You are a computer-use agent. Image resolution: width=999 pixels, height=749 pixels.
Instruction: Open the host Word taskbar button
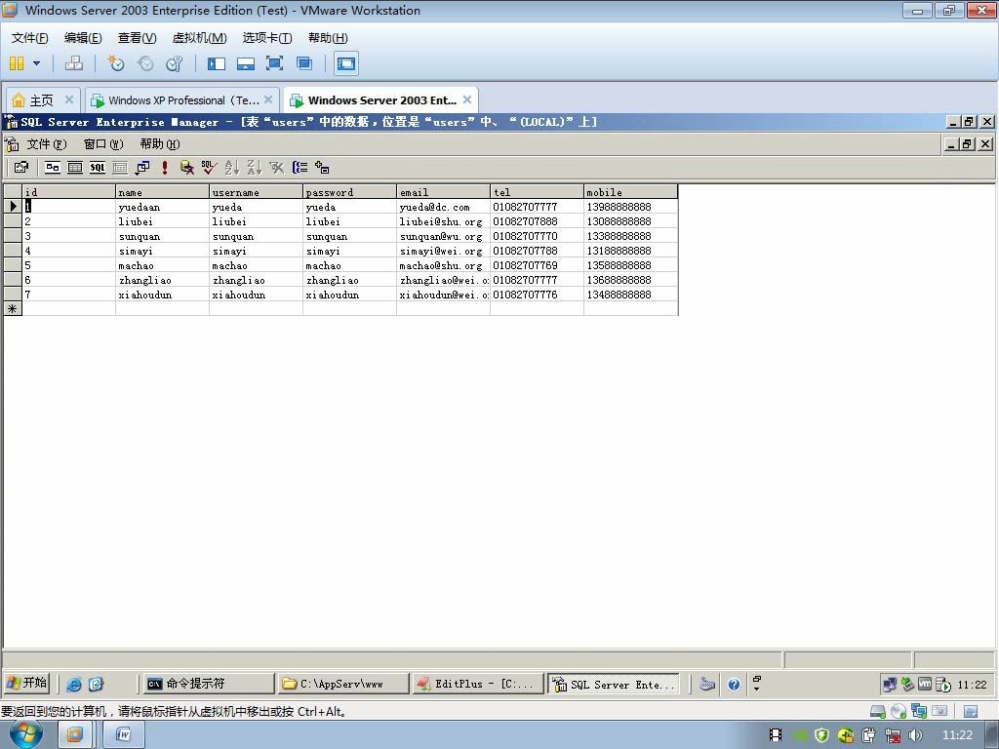point(124,735)
